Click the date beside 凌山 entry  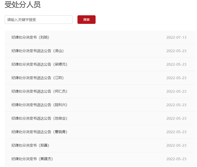click(x=176, y=51)
